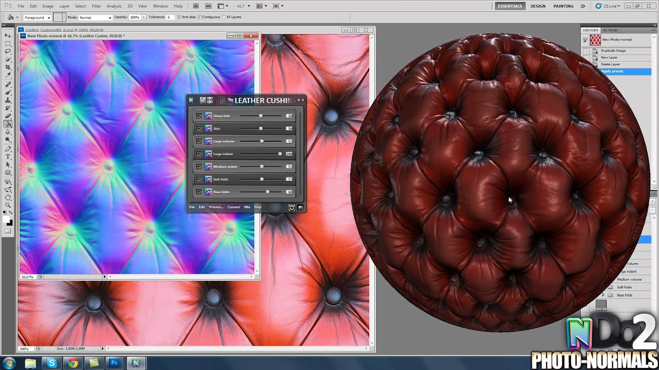
Task: Select the Lasso tool
Action: click(8, 51)
